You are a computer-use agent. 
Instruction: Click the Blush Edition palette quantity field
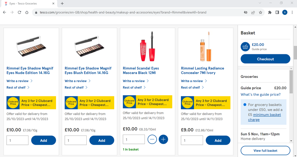pyautogui.click(x=75, y=140)
